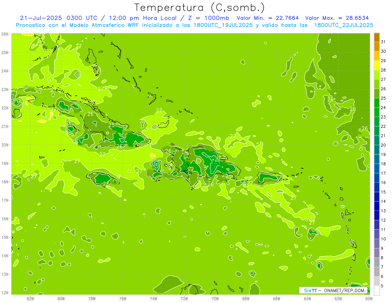Click the 66W longitude label
Viewport: 392px width, 303px height.
coord(277,298)
